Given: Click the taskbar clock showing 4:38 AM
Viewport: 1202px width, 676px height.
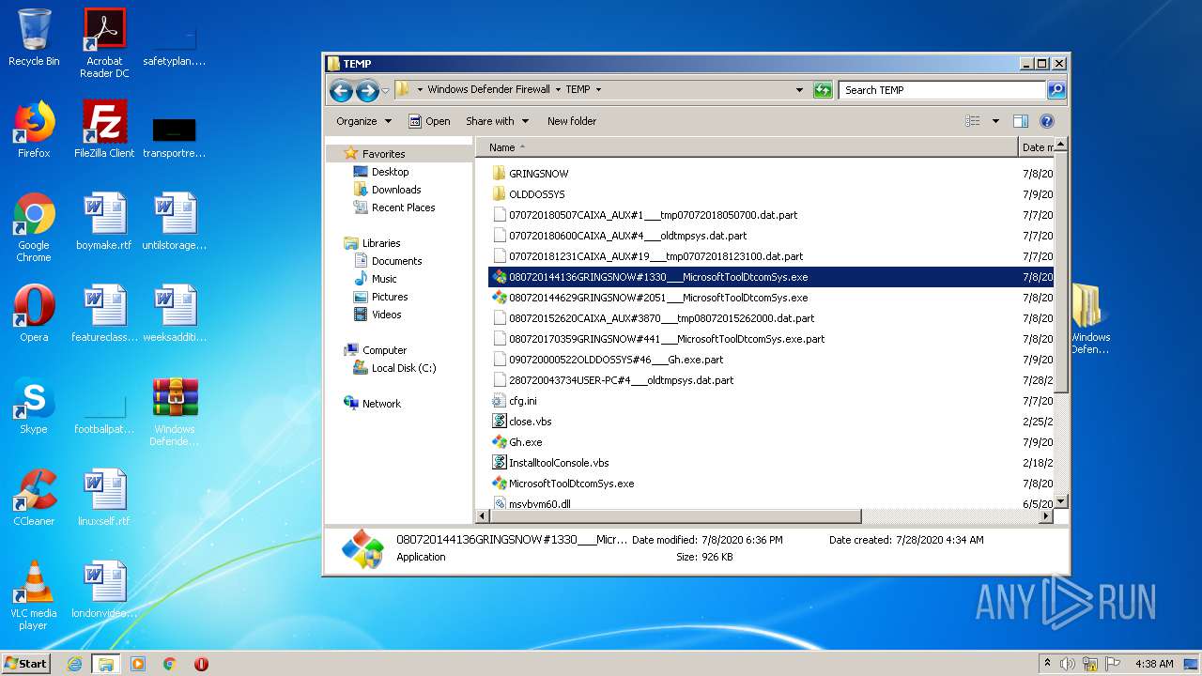Looking at the screenshot, I should click(1154, 664).
